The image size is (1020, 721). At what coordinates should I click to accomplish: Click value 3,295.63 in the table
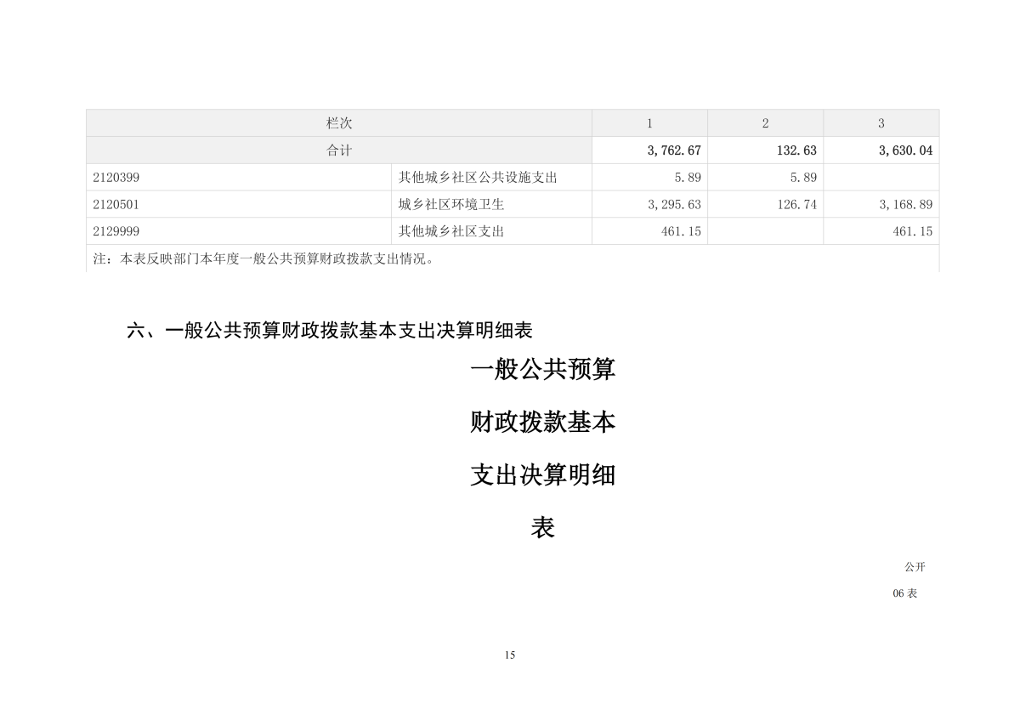649,204
